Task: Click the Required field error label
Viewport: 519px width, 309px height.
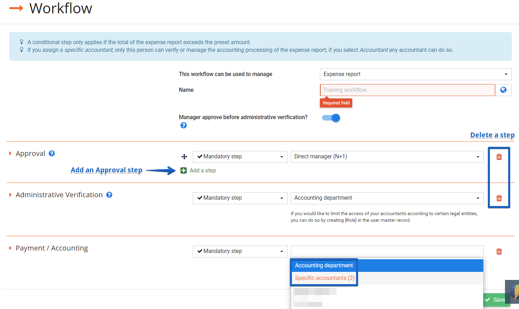Action: coord(336,103)
